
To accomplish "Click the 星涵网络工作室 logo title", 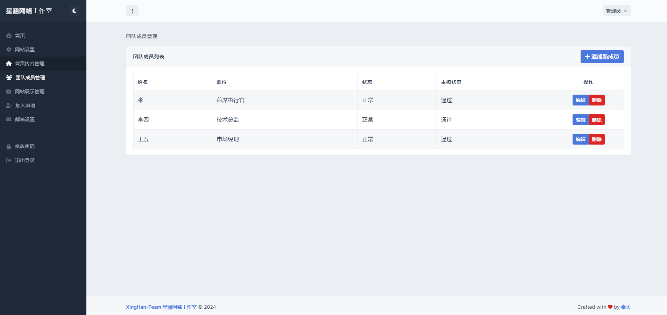I will point(29,11).
